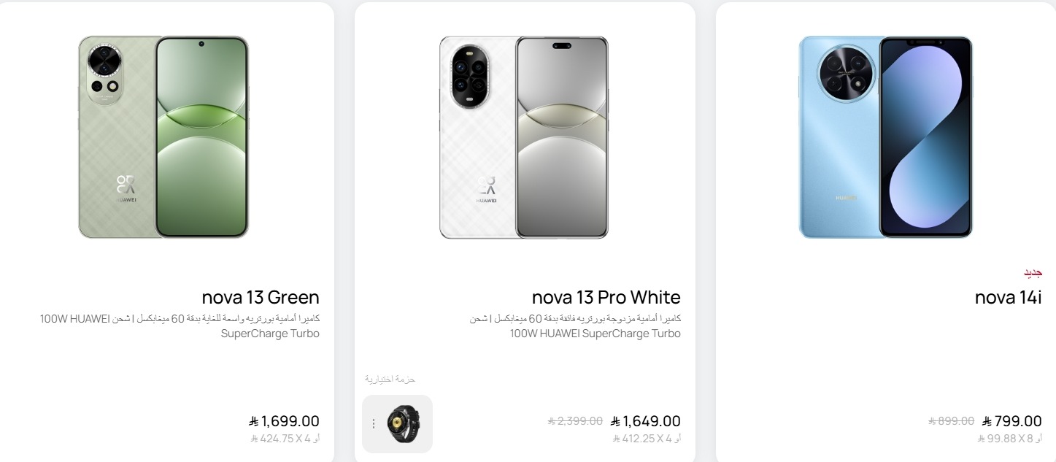Open the nova 13 Pro White phone image
The image size is (1056, 462).
(523, 136)
